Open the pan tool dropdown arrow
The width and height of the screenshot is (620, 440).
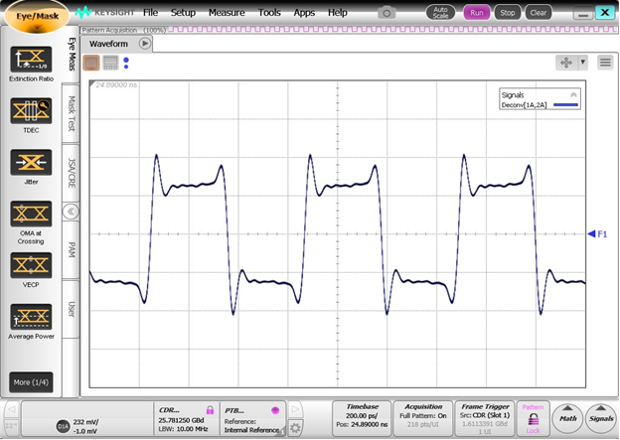pos(582,63)
